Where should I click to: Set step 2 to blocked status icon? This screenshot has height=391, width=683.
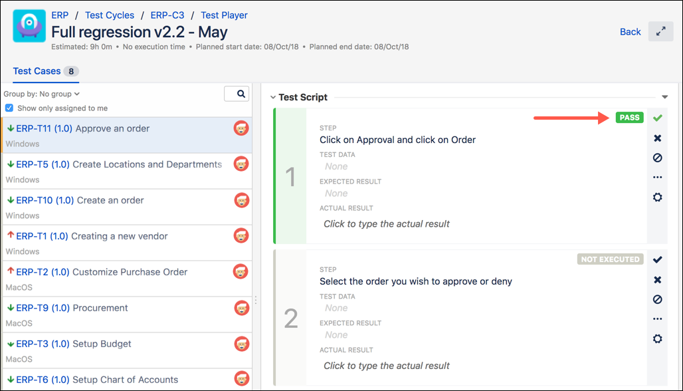(657, 300)
